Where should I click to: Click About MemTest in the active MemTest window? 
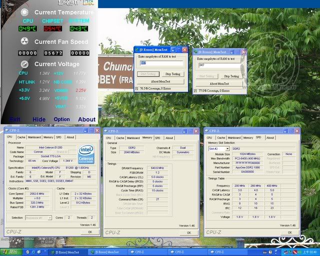(x=160, y=81)
